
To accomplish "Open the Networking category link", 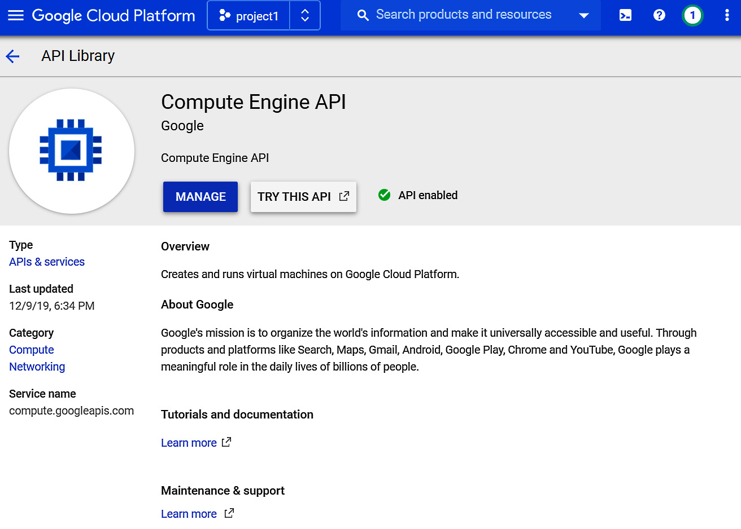I will point(37,367).
